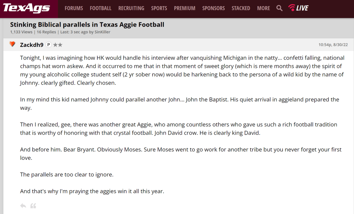Navigate to PREMIUM
This screenshot has height=214, width=354.
coord(184,8)
